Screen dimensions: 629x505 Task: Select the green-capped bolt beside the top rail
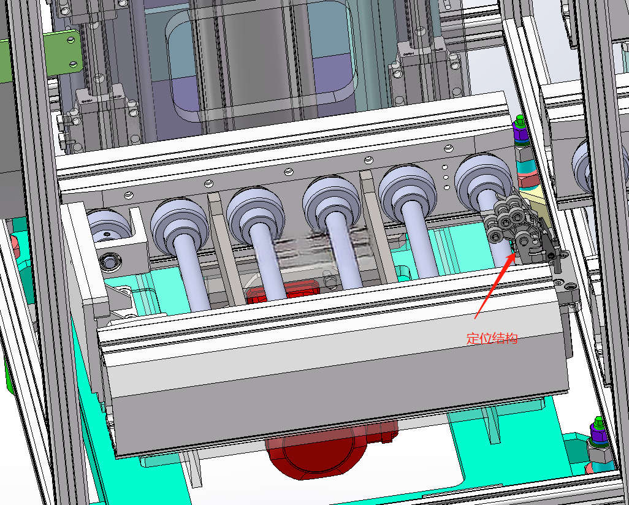click(520, 129)
